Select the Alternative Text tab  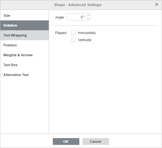pyautogui.click(x=24, y=75)
